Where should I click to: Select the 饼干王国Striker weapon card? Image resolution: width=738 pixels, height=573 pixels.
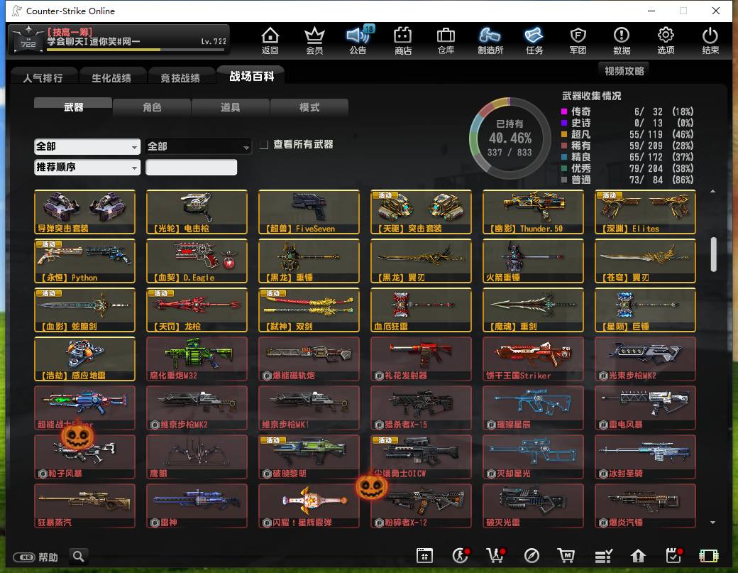click(533, 359)
